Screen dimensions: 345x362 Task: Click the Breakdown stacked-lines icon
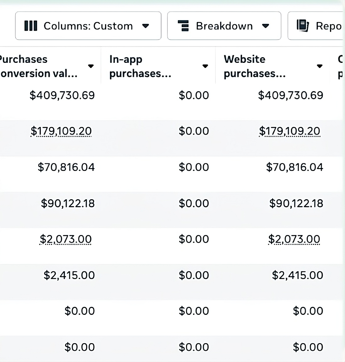coord(183,26)
